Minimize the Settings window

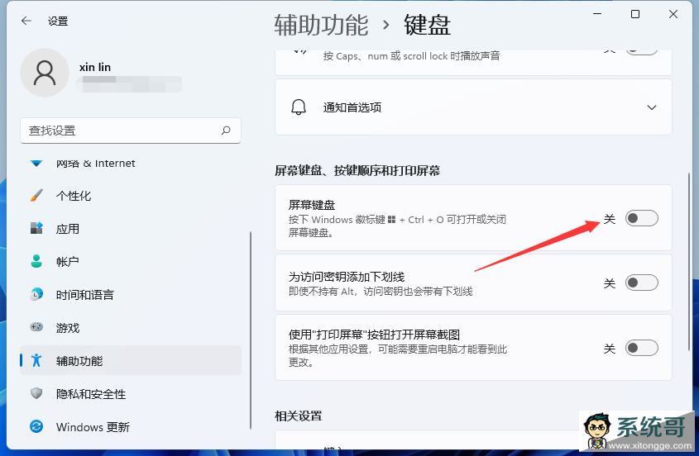(x=597, y=14)
